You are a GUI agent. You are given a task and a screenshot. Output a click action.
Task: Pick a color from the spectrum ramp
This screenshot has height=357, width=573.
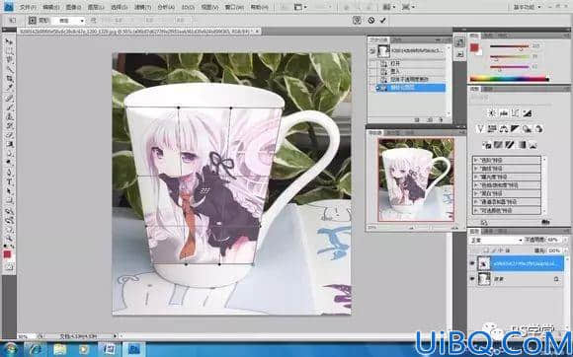click(509, 78)
